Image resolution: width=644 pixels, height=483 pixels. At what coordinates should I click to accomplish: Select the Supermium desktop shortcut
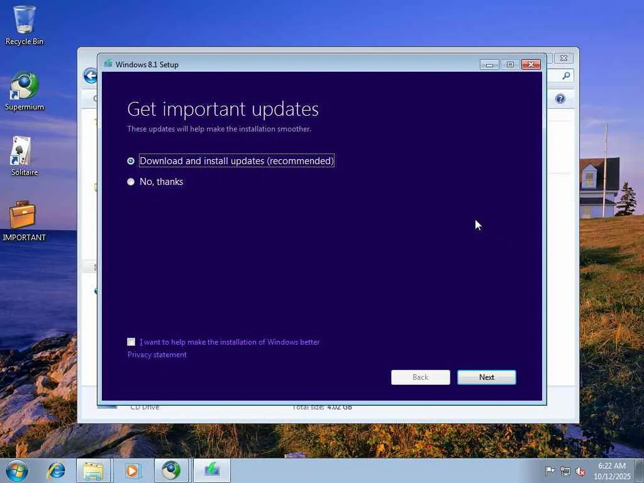point(25,91)
